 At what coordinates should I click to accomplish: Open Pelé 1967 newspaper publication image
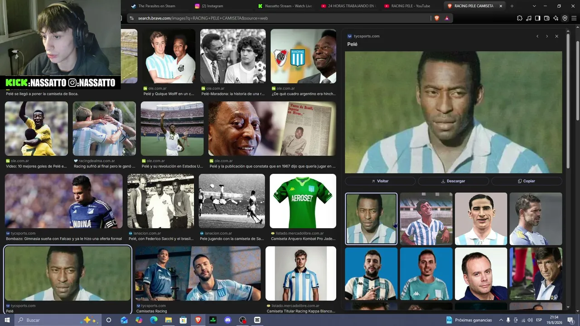[272, 129]
